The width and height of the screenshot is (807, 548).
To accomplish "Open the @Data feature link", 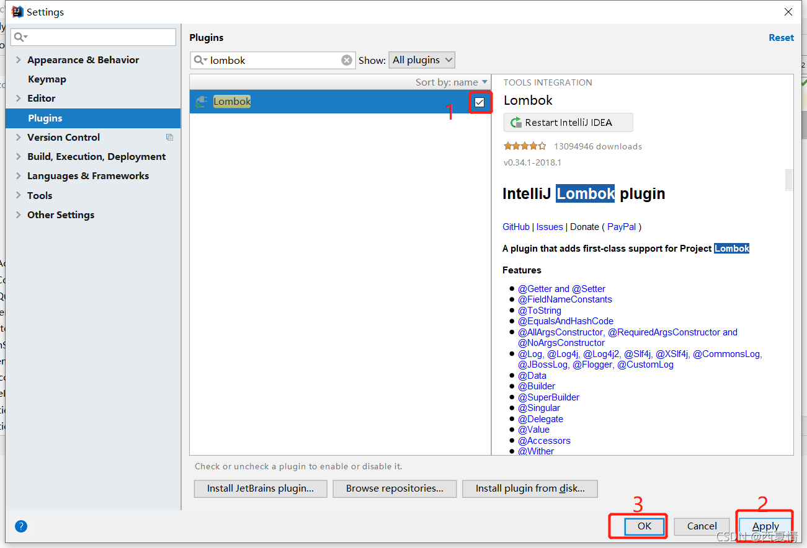I will pos(532,376).
